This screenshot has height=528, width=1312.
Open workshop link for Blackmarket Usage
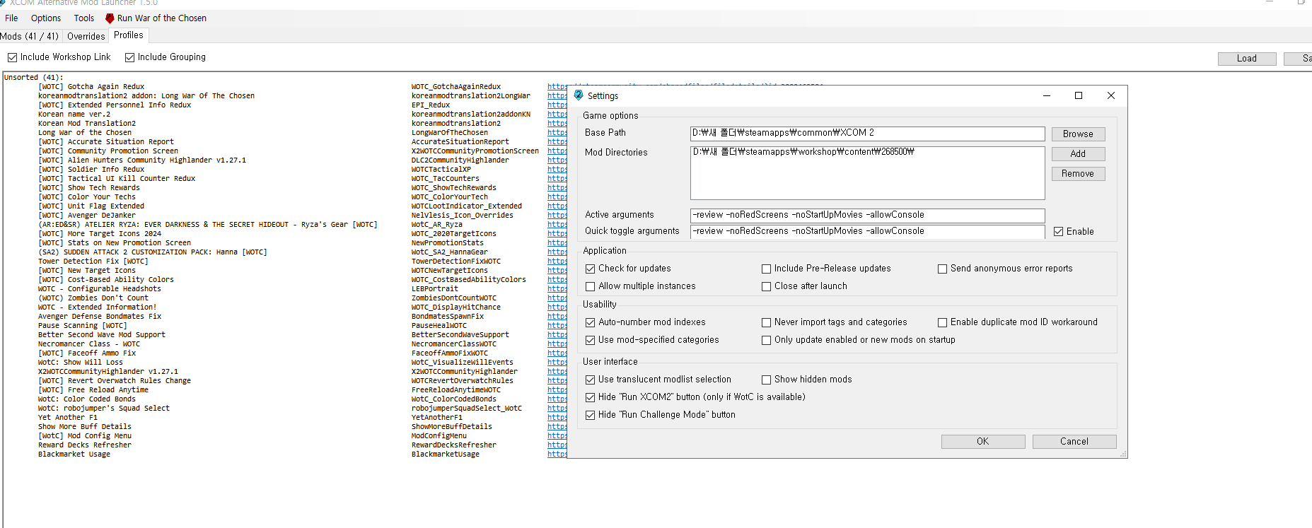coord(557,454)
